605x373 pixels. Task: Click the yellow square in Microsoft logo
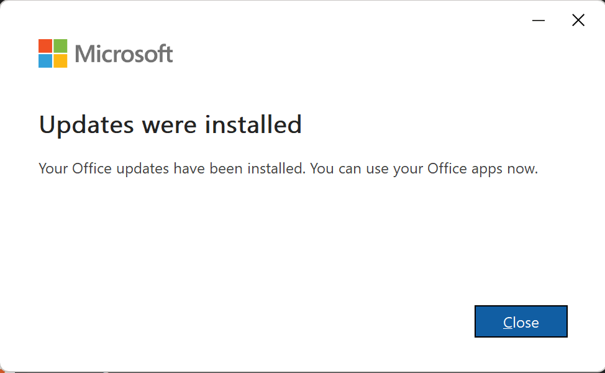[60, 61]
